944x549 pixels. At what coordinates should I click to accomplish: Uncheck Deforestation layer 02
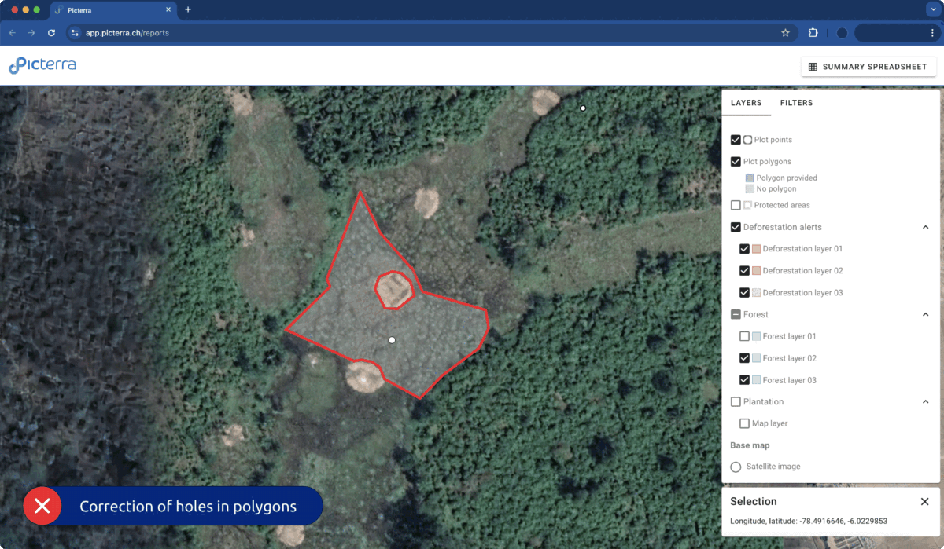(744, 271)
